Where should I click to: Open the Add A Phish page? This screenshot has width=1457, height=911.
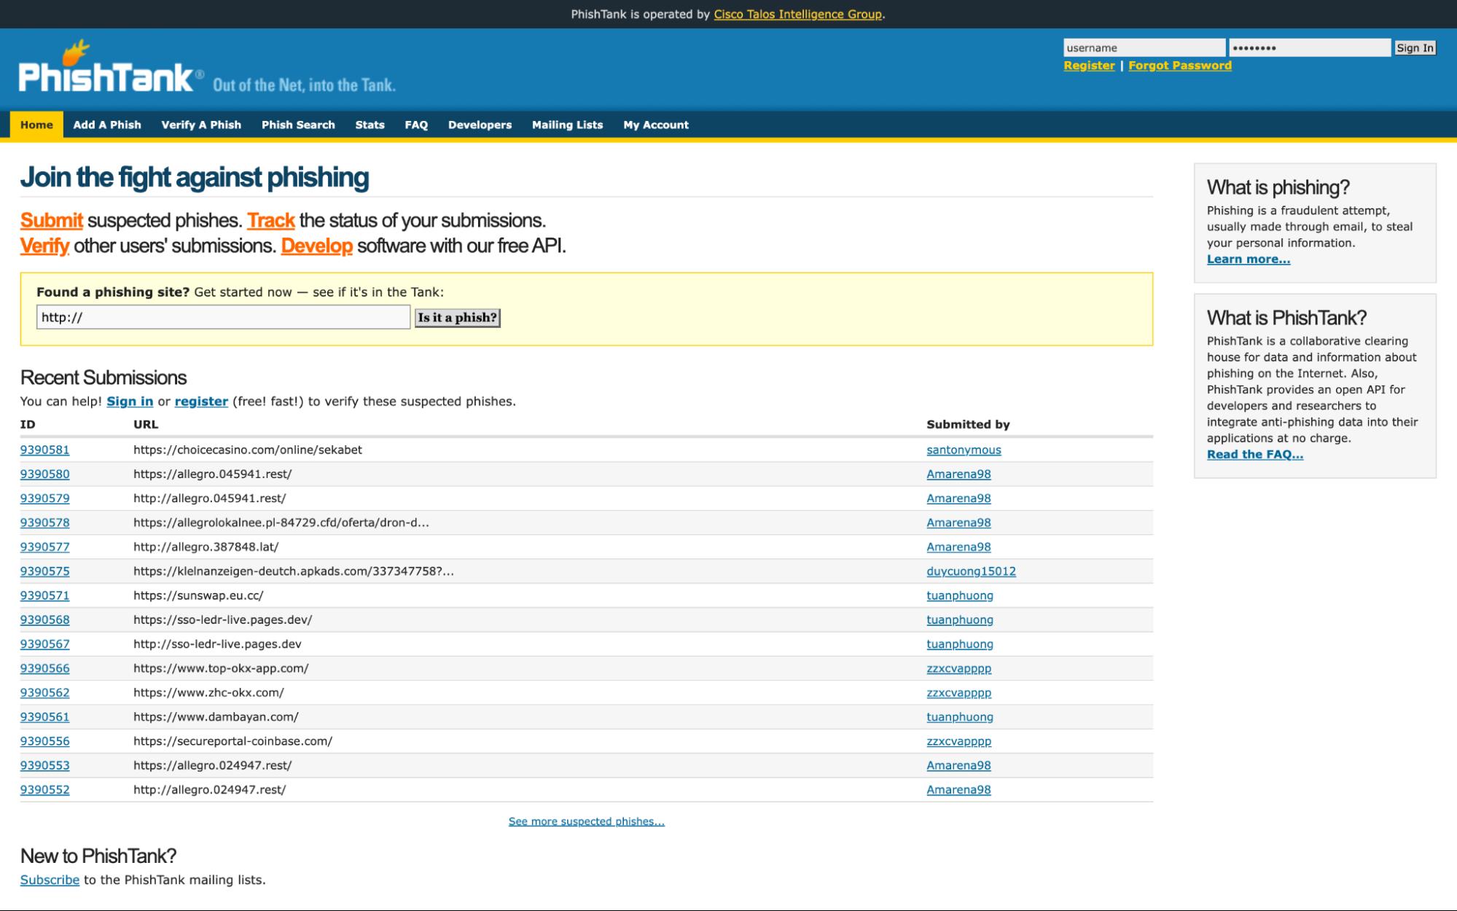107,125
